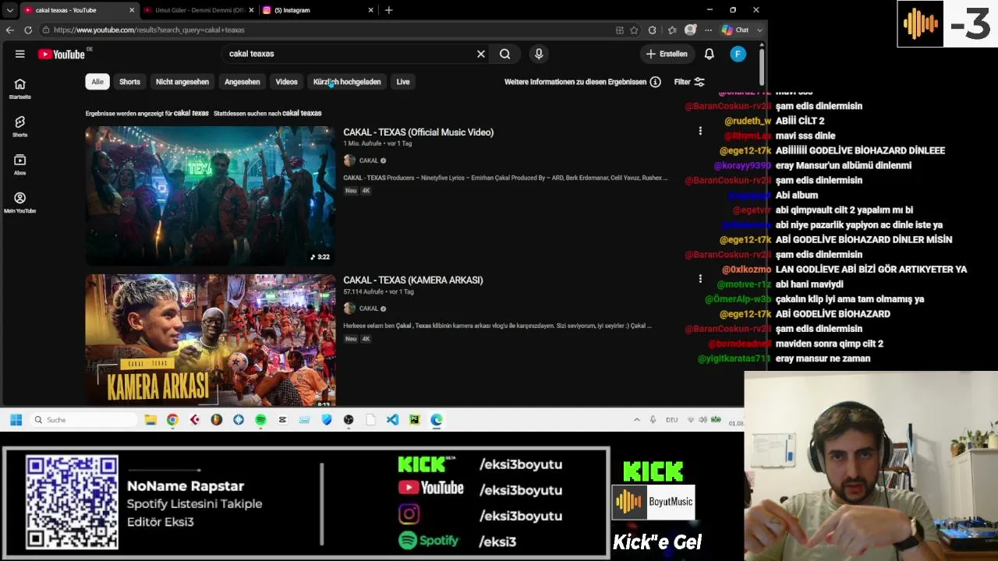Open the browser profile icon

[690, 30]
